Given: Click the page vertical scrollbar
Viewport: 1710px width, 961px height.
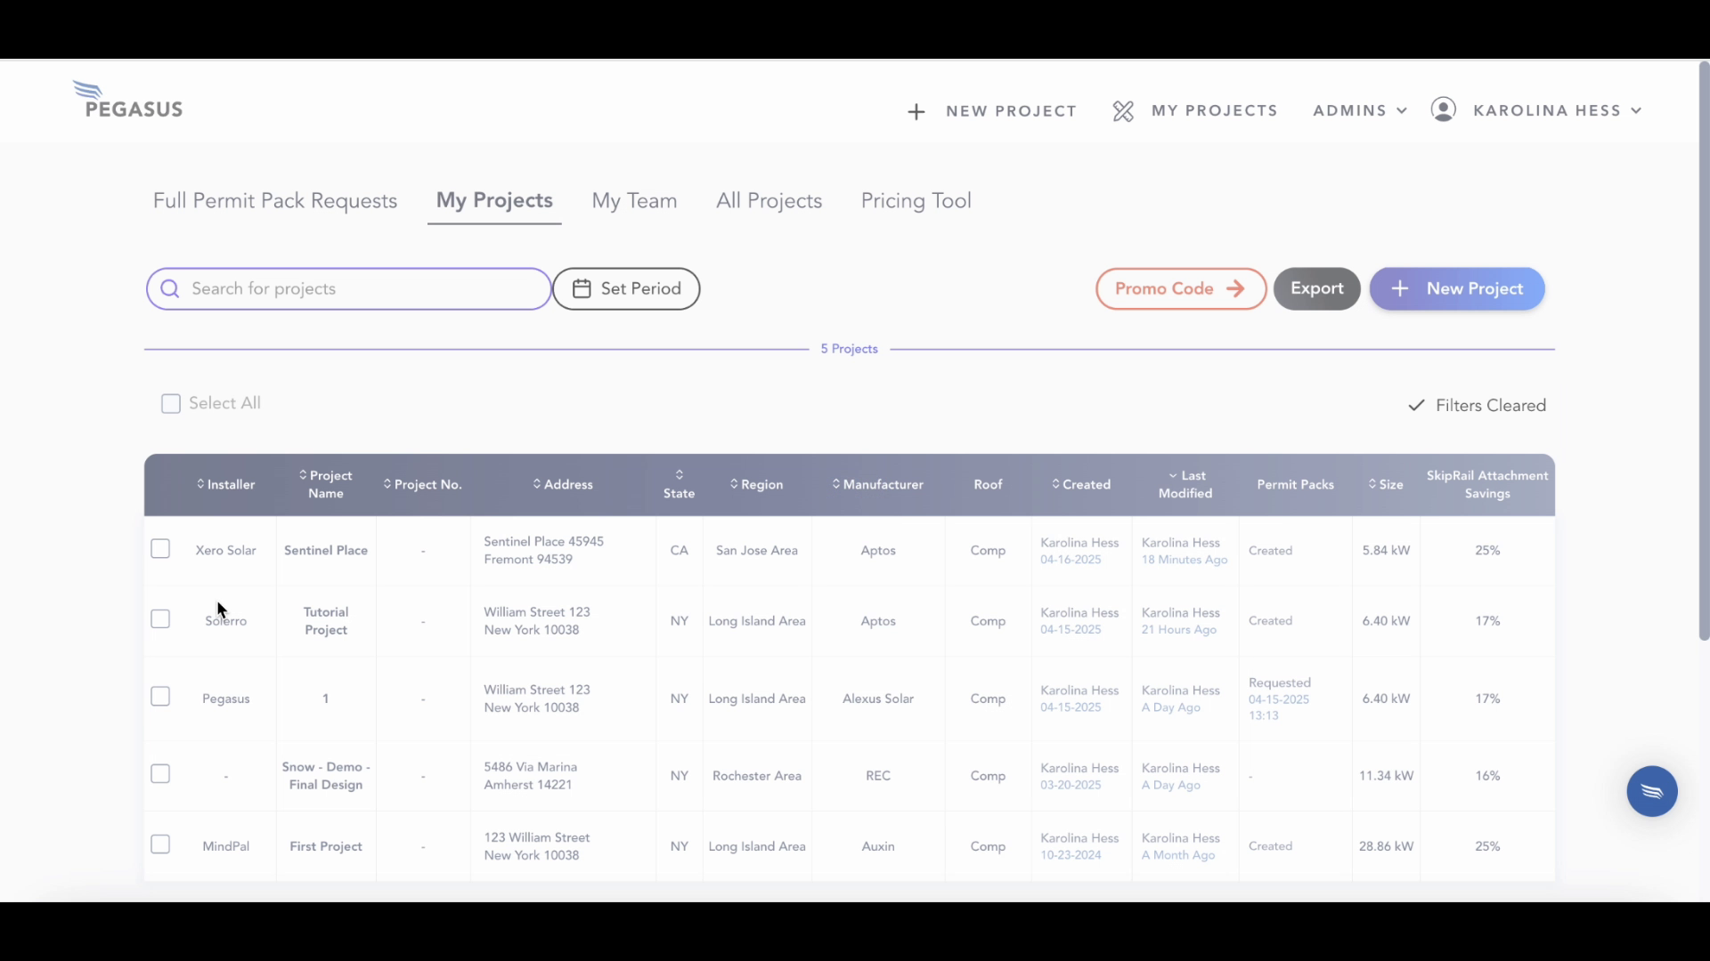Looking at the screenshot, I should 1704,351.
